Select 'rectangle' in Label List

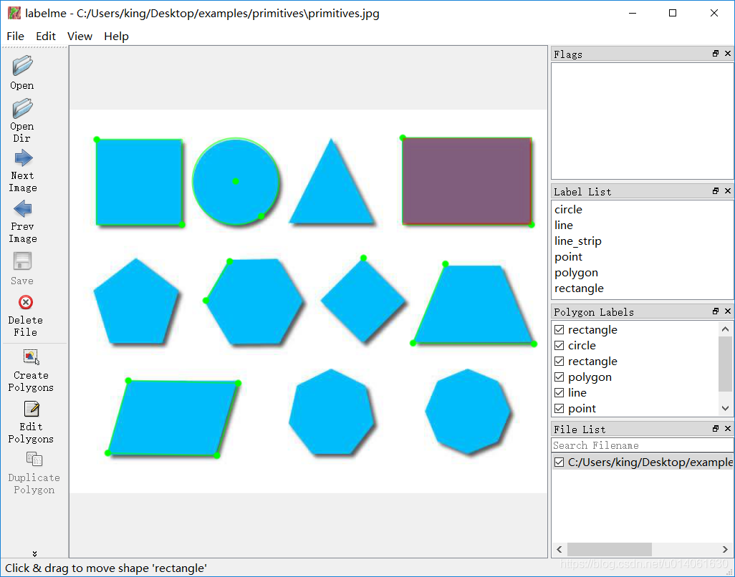pos(579,288)
